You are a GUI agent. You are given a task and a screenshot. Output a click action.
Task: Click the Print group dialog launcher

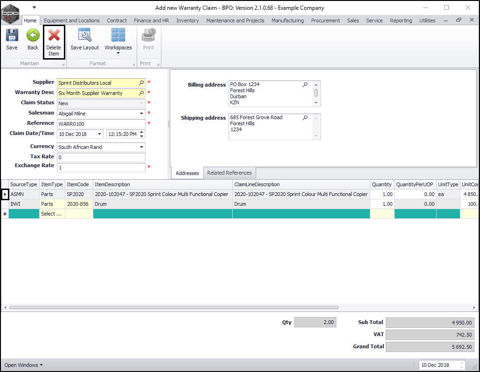(158, 64)
